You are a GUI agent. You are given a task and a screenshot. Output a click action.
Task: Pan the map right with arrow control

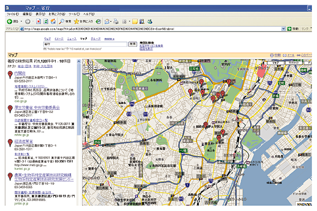click(95, 67)
